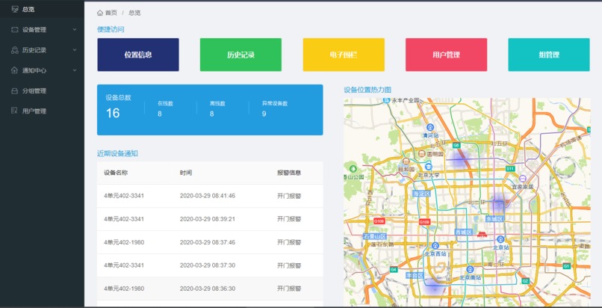This screenshot has width=602, height=308.
Task: Click the 北京站 station marker on map
Action: tap(500, 240)
